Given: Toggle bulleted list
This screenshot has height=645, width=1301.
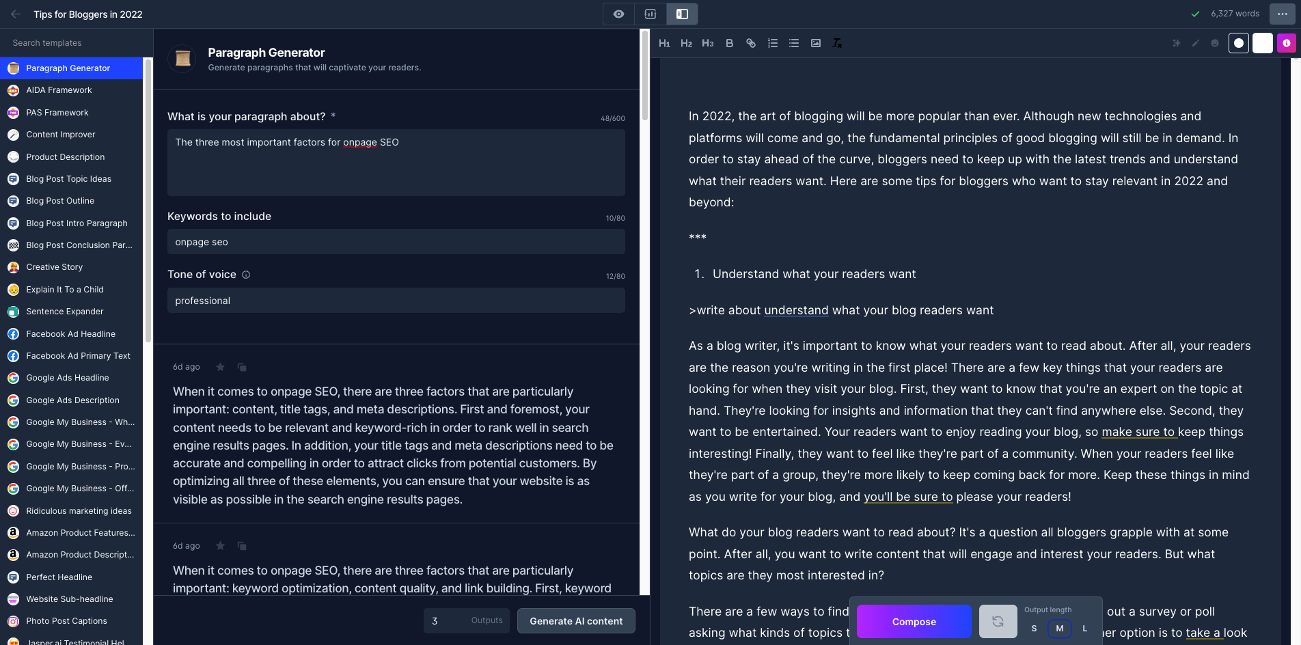Looking at the screenshot, I should pos(794,43).
